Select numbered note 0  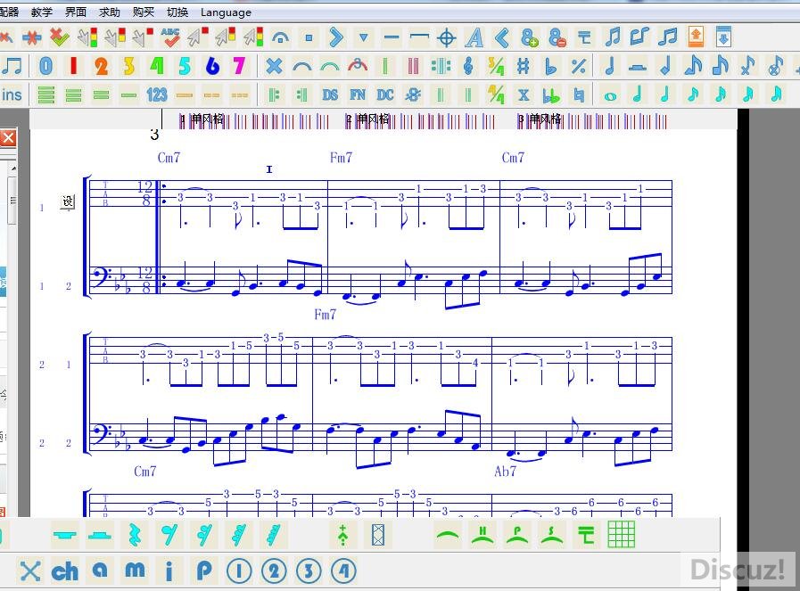(45, 66)
